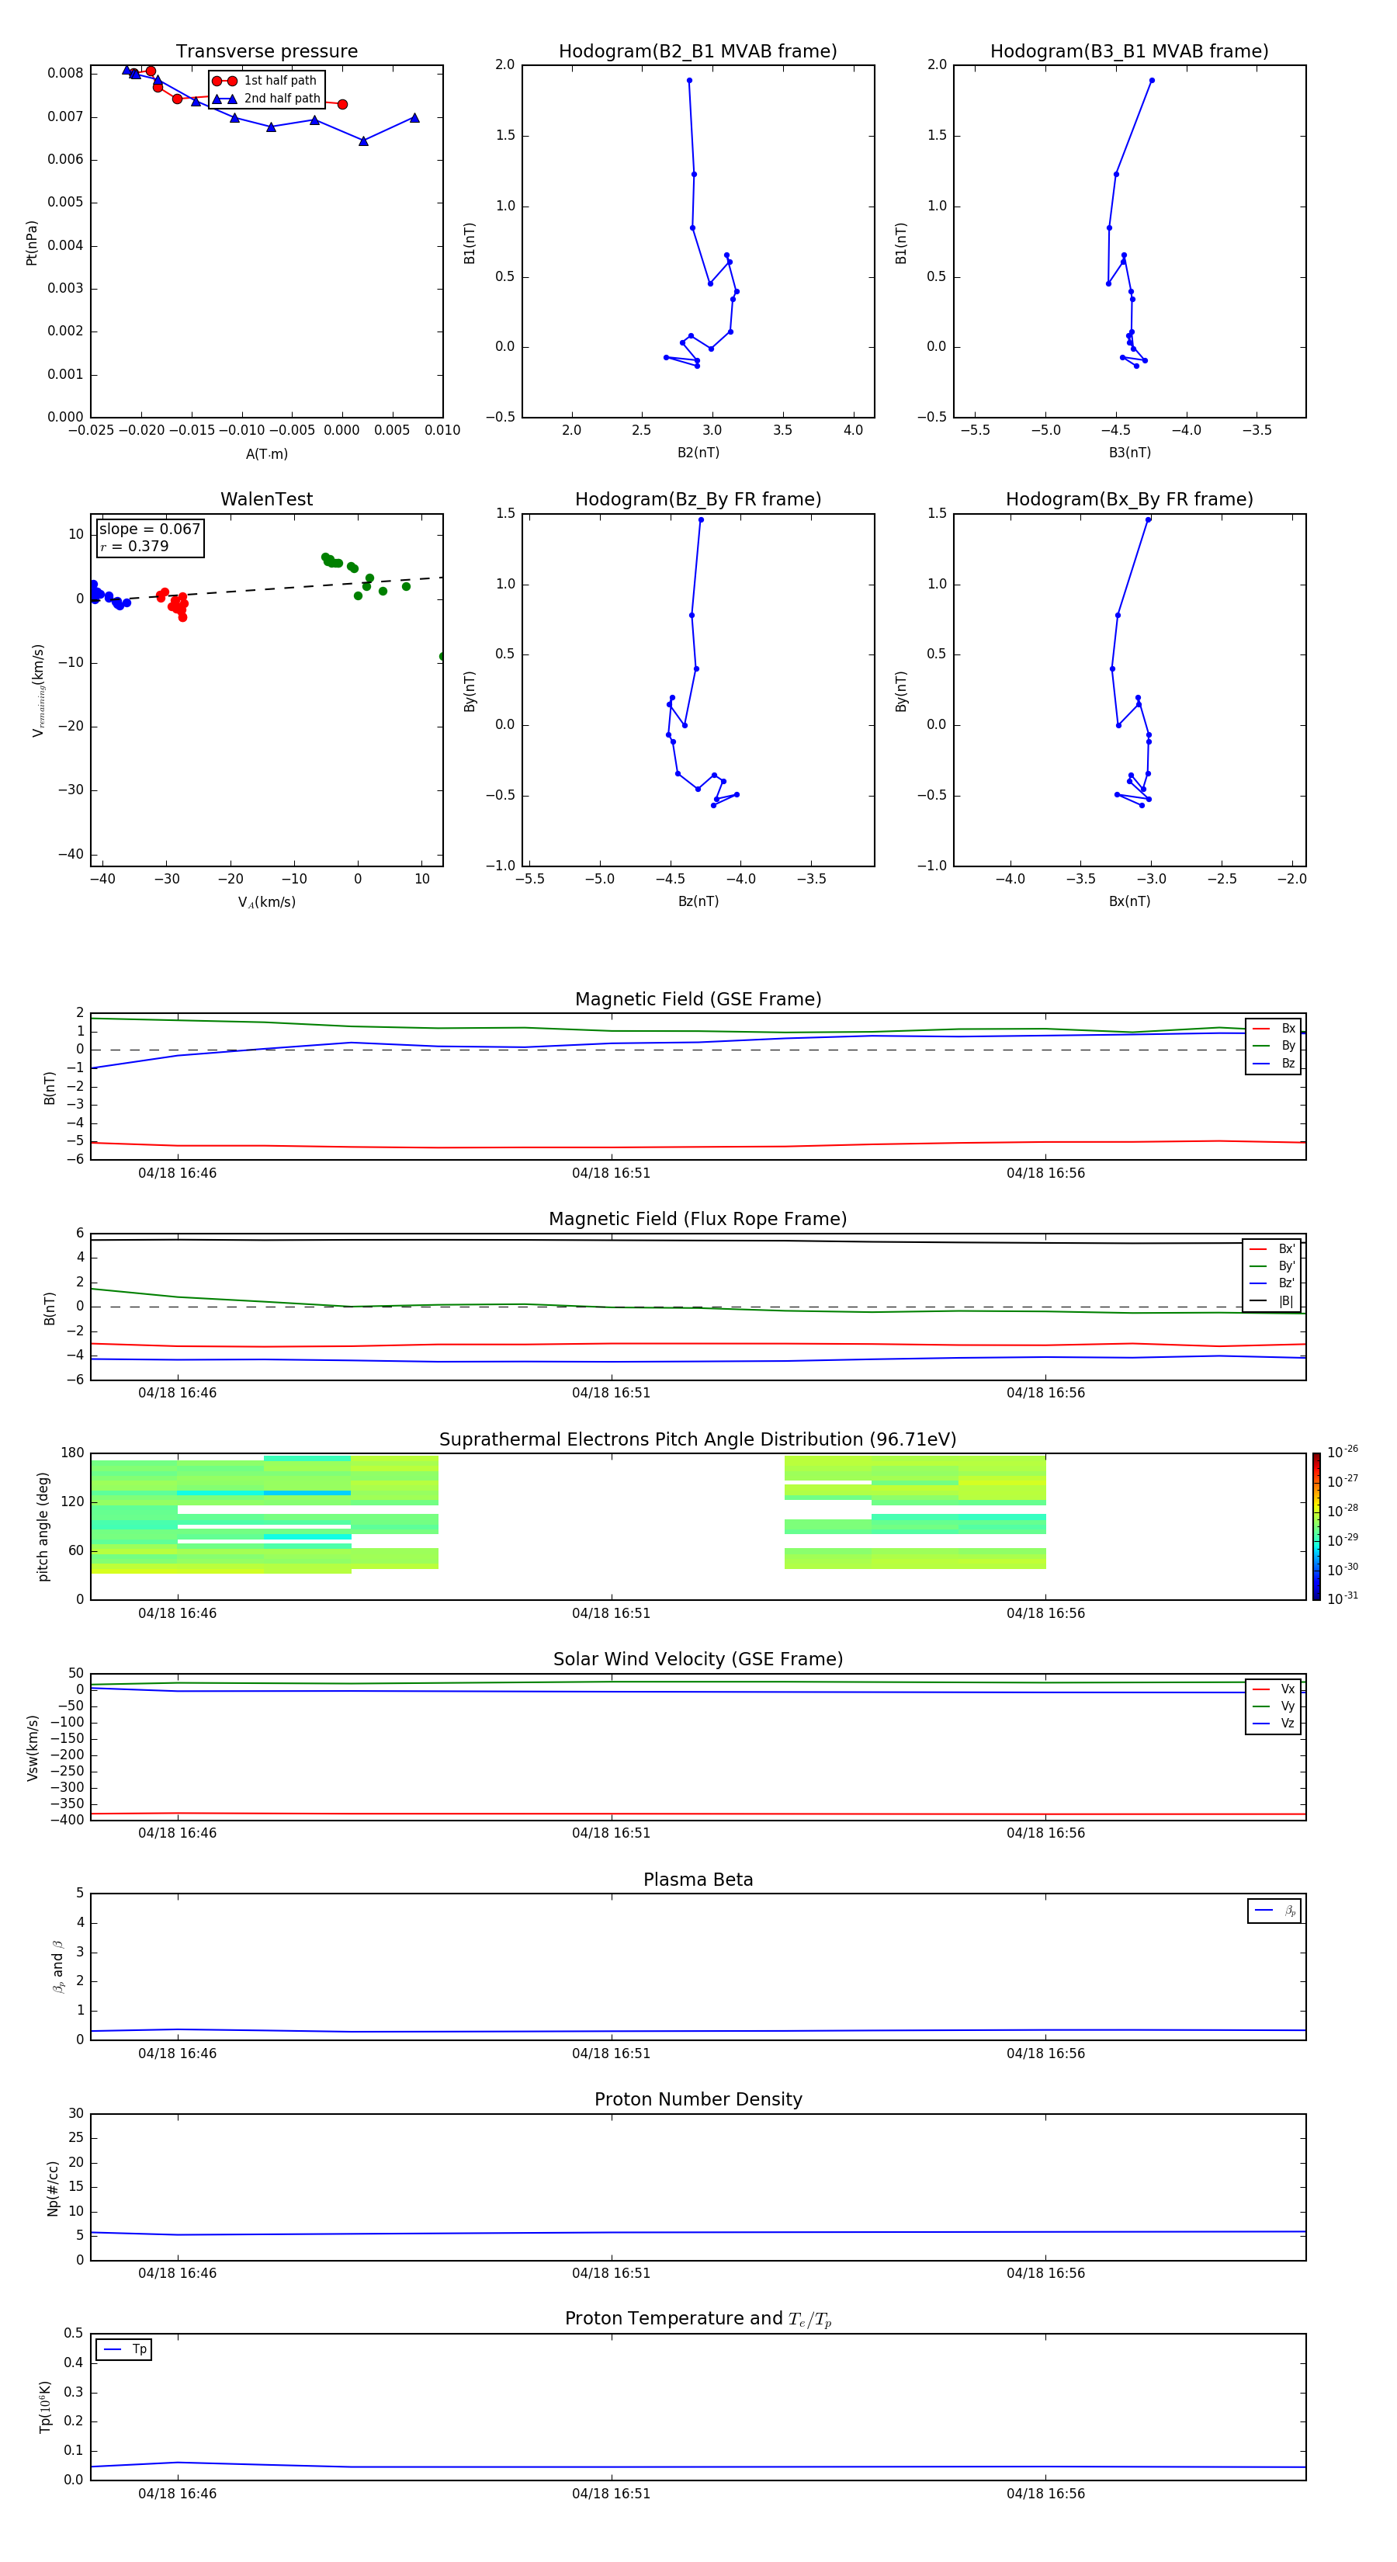The width and height of the screenshot is (1397, 2562).
Task: Click the "slope = 0.067" annotation
Action: (150, 529)
